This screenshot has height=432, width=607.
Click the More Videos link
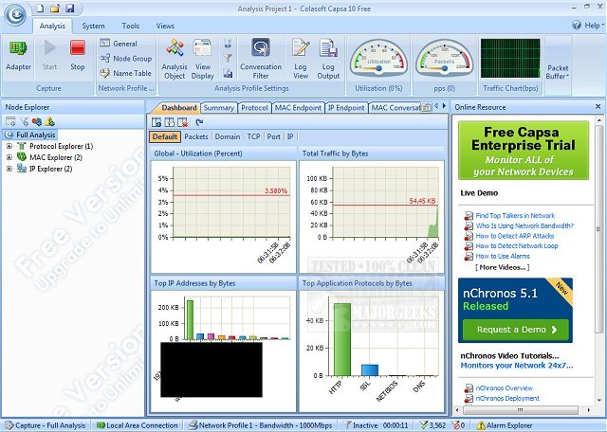point(502,267)
